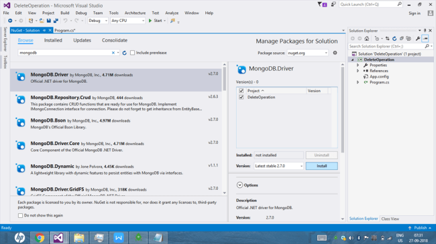The image size is (436, 244).
Task: Open Properties wrench icon in Solution Explorer
Action: click(x=418, y=39)
